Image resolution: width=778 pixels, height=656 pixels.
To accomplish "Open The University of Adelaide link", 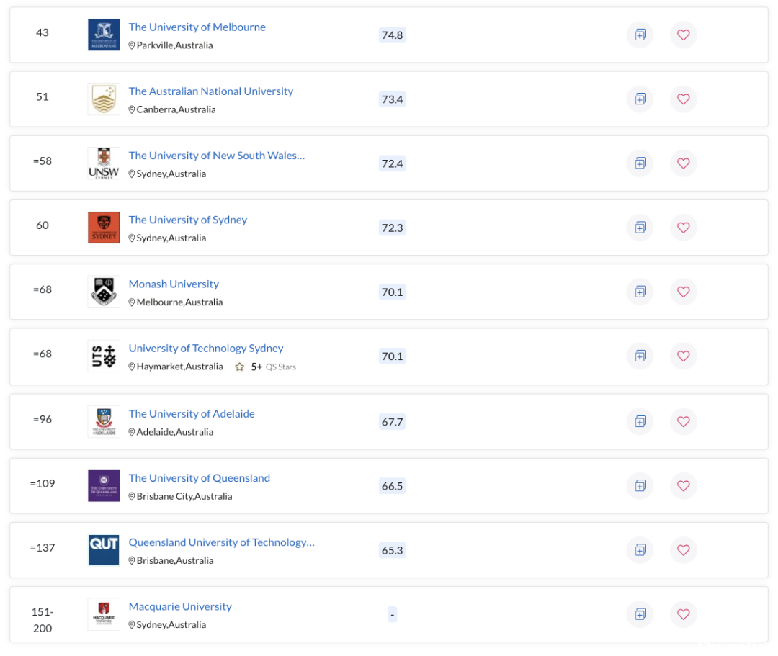I will tap(192, 413).
